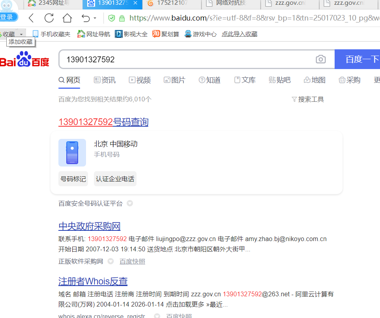Screen dimensions: 380x318
Task: Open the 网址导航 bookmark
Action: point(94,34)
